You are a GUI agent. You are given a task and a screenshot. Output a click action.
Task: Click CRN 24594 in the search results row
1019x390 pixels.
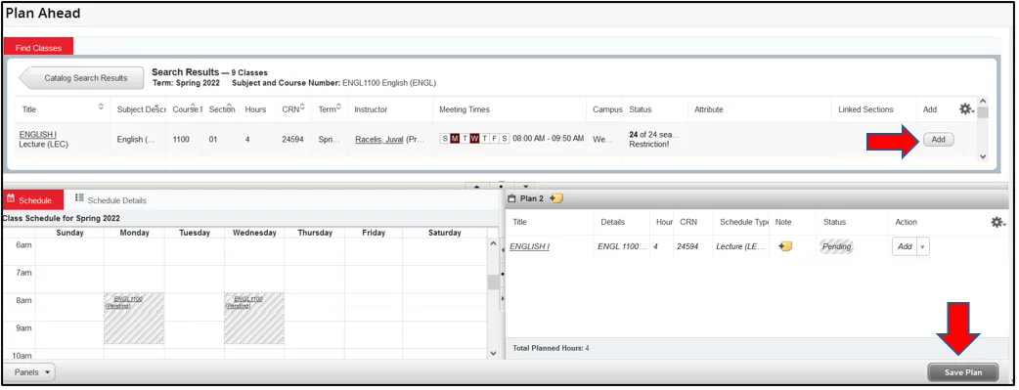point(292,139)
